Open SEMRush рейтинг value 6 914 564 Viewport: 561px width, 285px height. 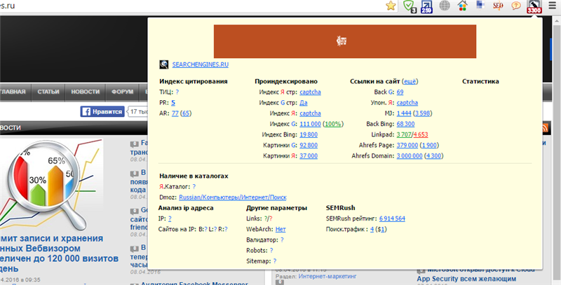tap(392, 218)
